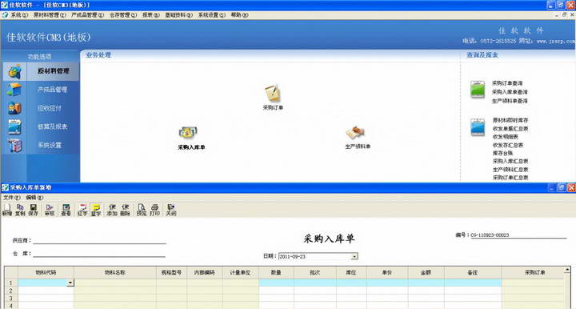Click the 原材料管理 sidebar icon
This screenshot has height=309, width=576.
(x=14, y=71)
